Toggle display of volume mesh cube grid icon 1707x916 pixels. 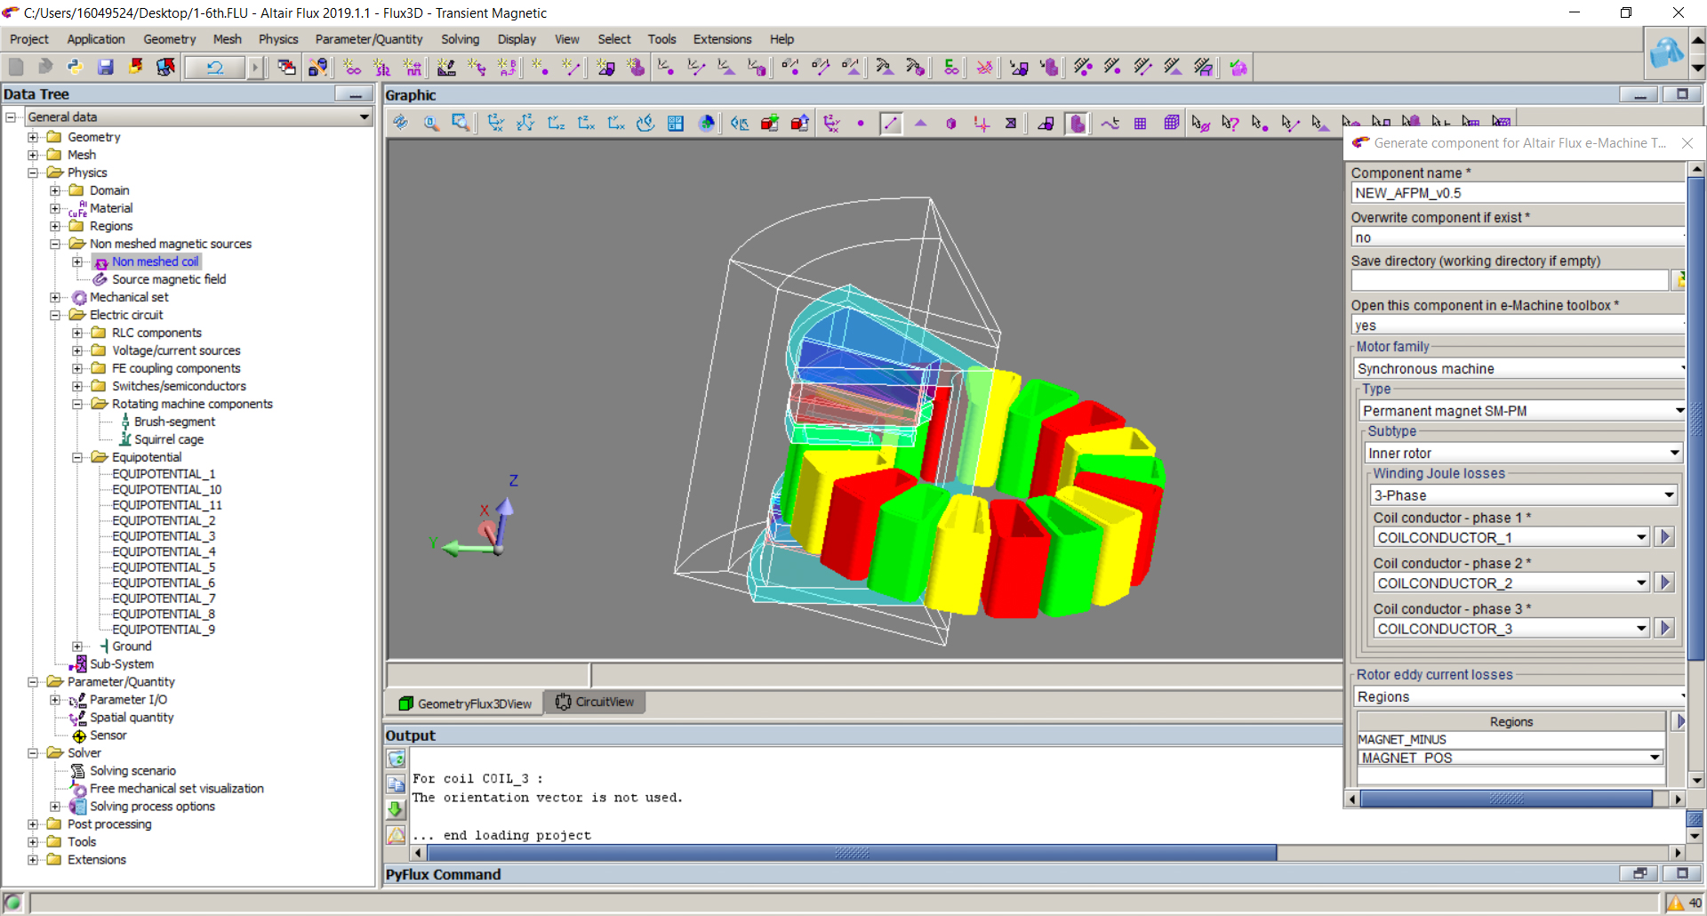(x=1171, y=124)
